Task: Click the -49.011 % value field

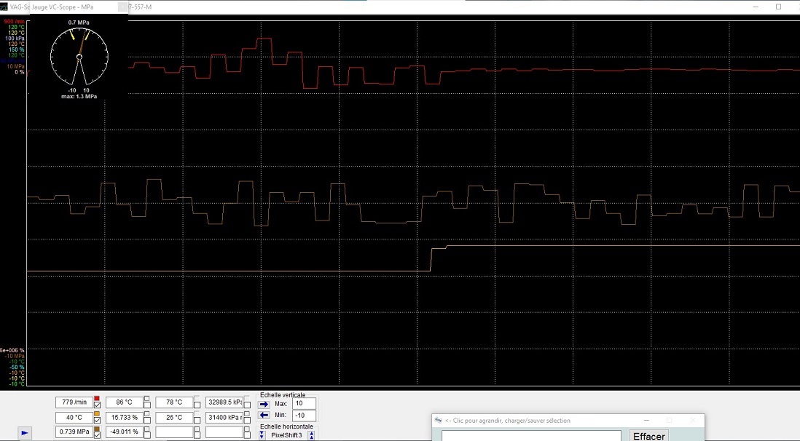Action: tap(125, 432)
